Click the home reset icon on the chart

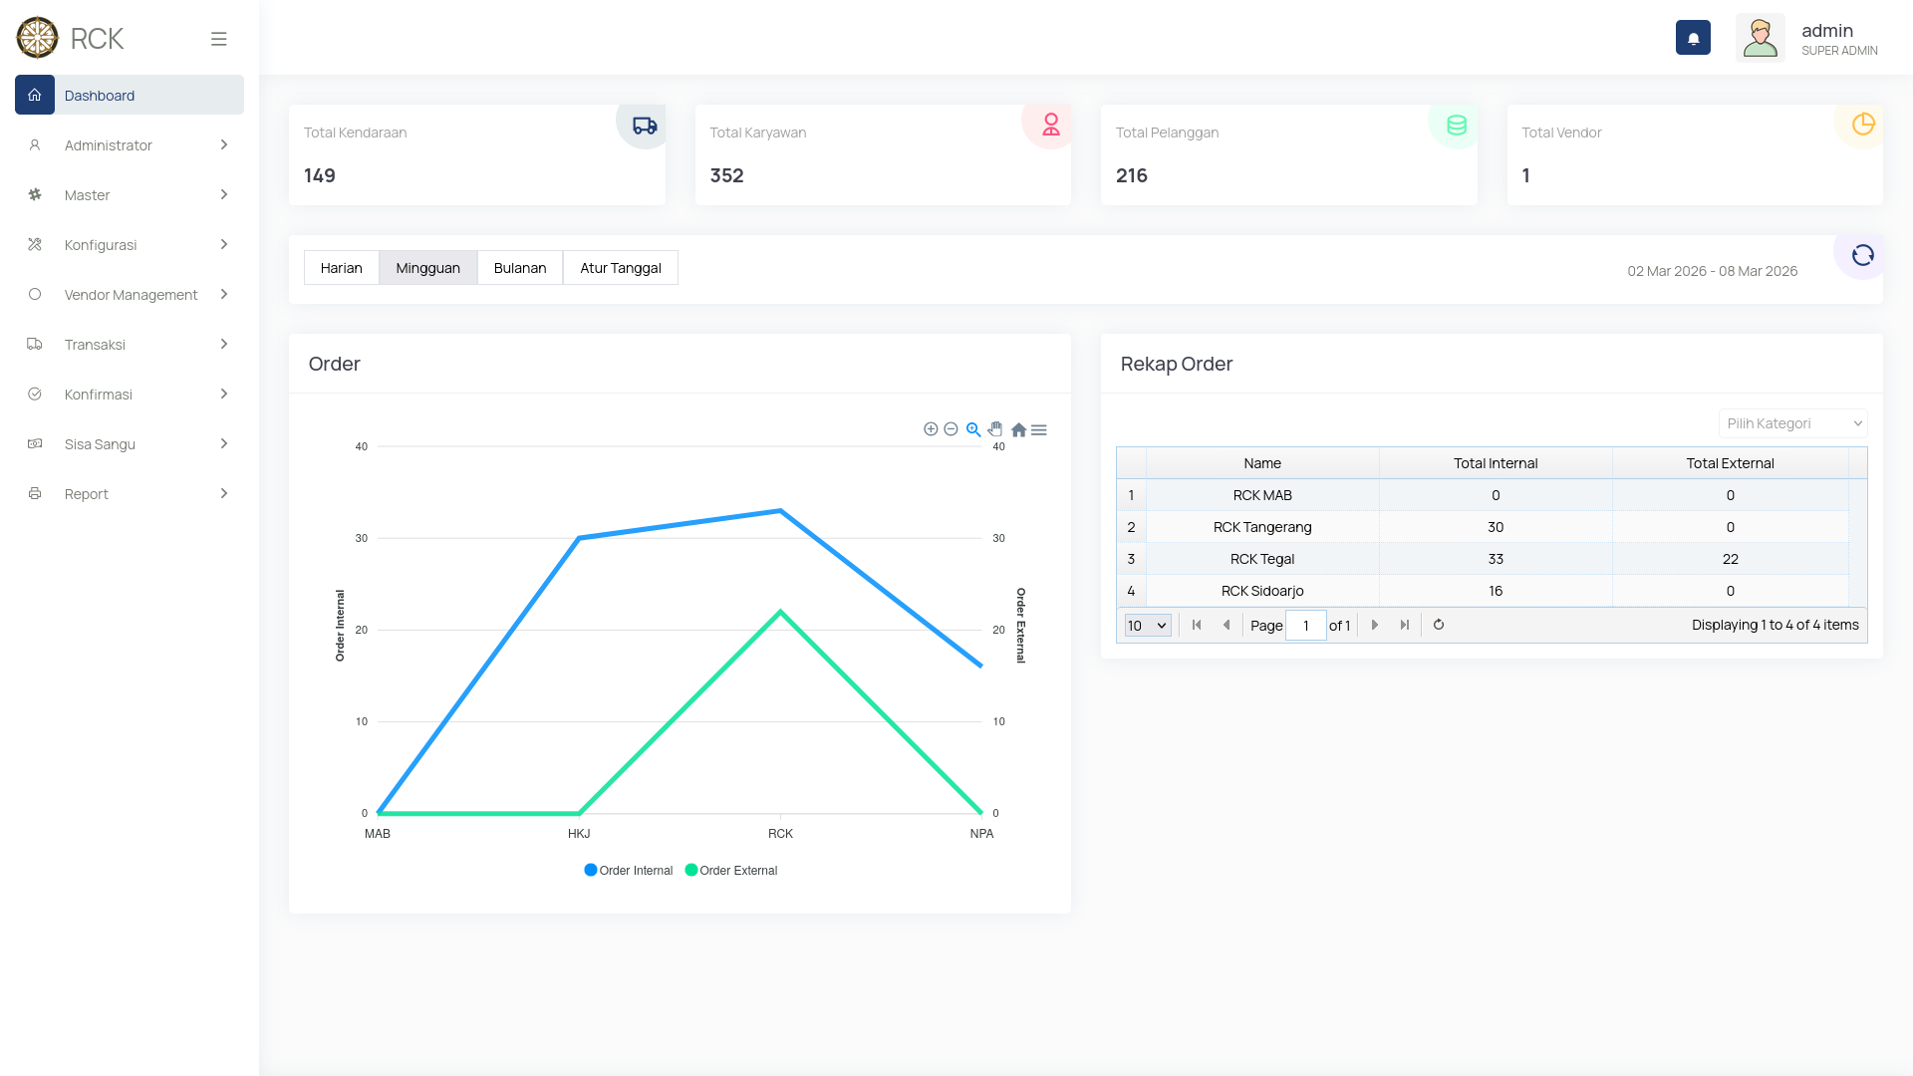click(x=1018, y=428)
